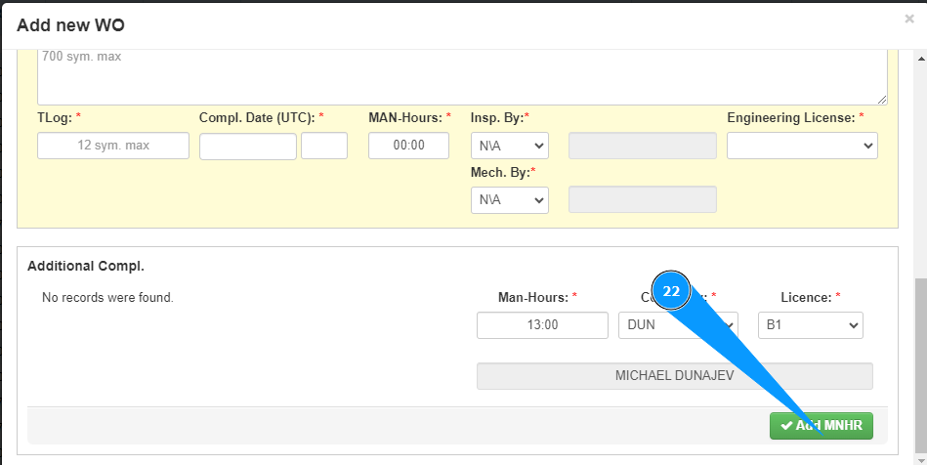
Task: Click the MAN-Hours 00:00 field
Action: (408, 146)
